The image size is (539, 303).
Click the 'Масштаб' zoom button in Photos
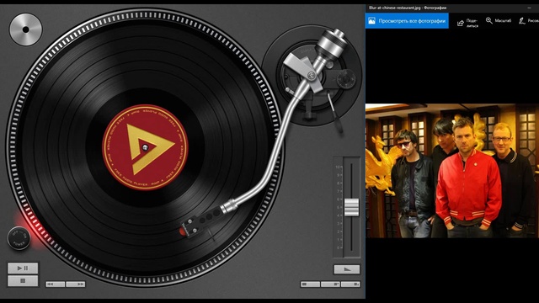(499, 20)
